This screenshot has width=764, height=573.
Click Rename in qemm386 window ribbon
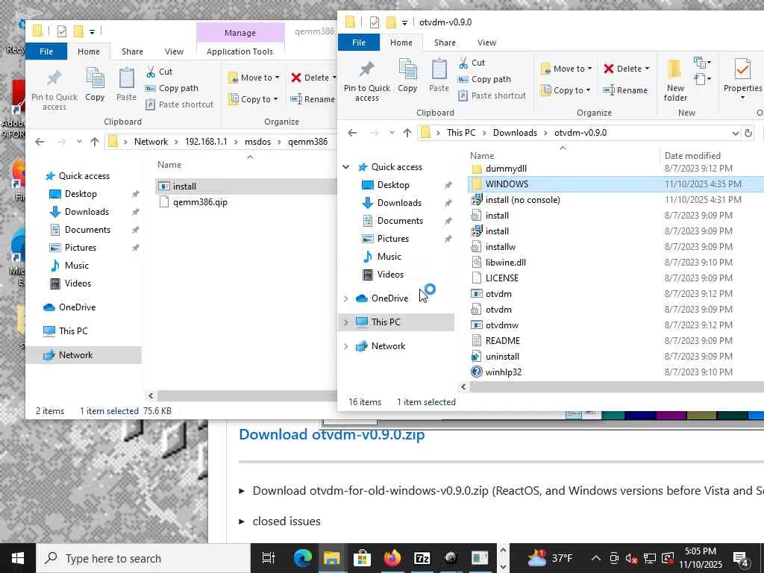[x=313, y=99]
